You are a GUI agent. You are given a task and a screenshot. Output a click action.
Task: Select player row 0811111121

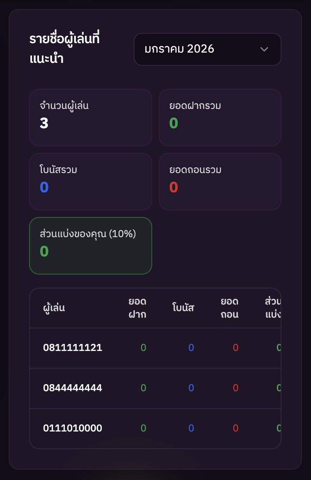tap(73, 348)
